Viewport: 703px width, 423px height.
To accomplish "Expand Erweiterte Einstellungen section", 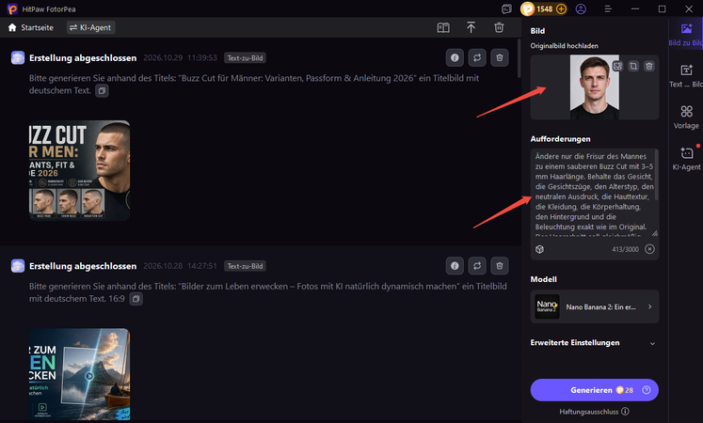I will pos(594,343).
